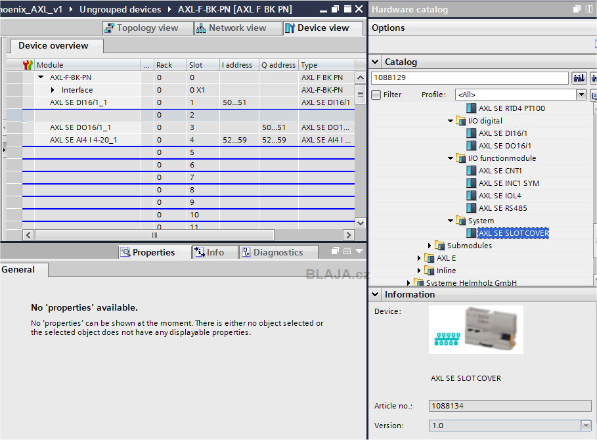This screenshot has width=597, height=440.
Task: Open the Version dropdown
Action: 586,426
